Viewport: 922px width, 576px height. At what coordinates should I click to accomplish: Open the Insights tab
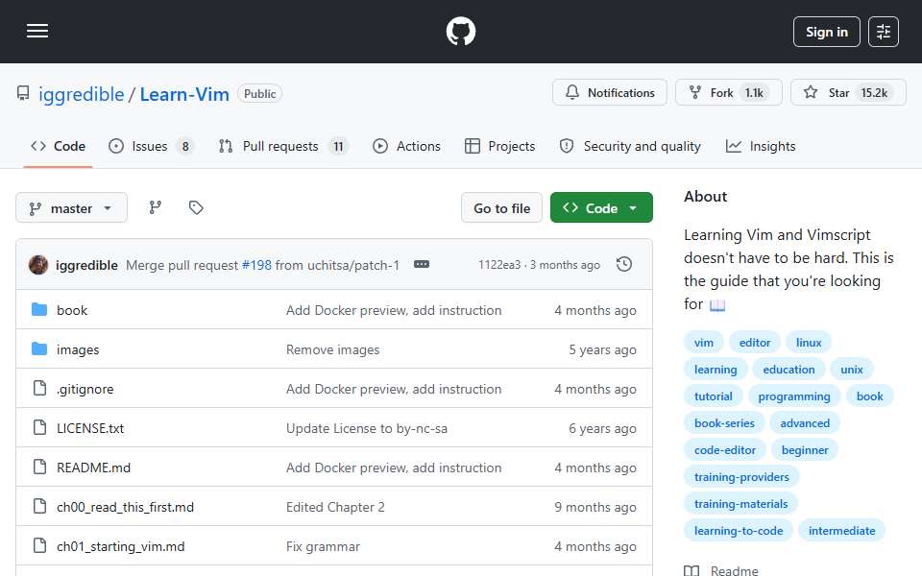(x=761, y=146)
